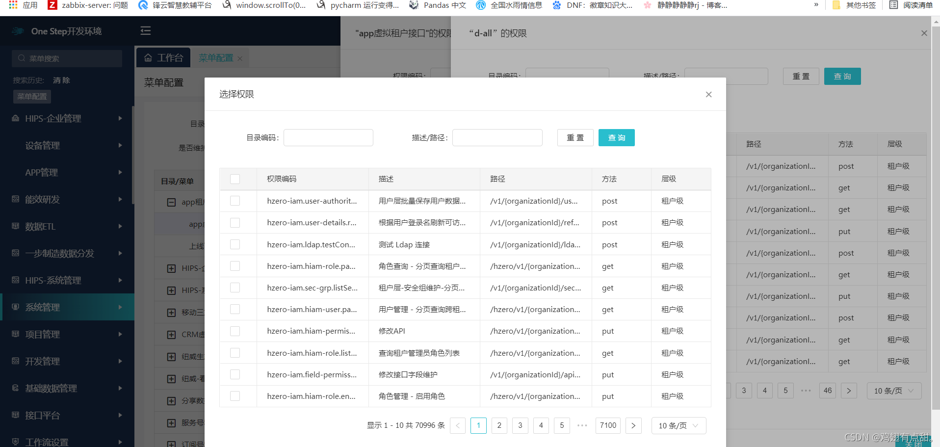Click 查询 button in d-all drawer
The width and height of the screenshot is (940, 447).
click(x=842, y=77)
